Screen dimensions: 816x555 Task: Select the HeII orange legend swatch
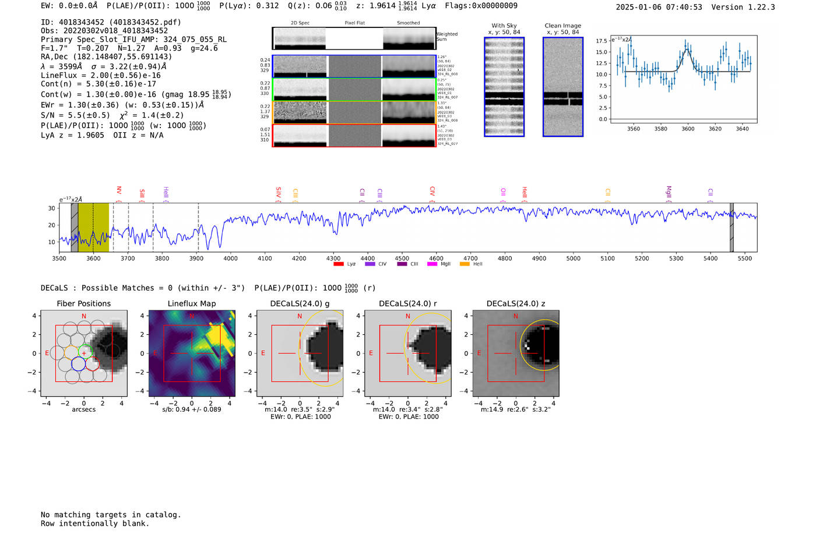(465, 264)
